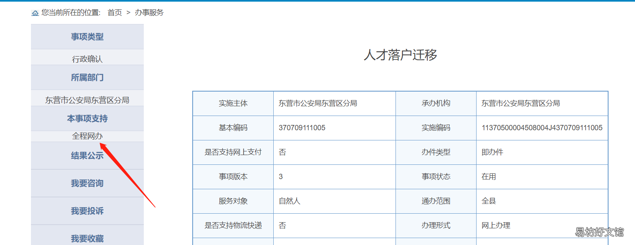This screenshot has height=245, width=635.
Task: Click the value 11370500004508004J4370709111005
Action: point(542,128)
